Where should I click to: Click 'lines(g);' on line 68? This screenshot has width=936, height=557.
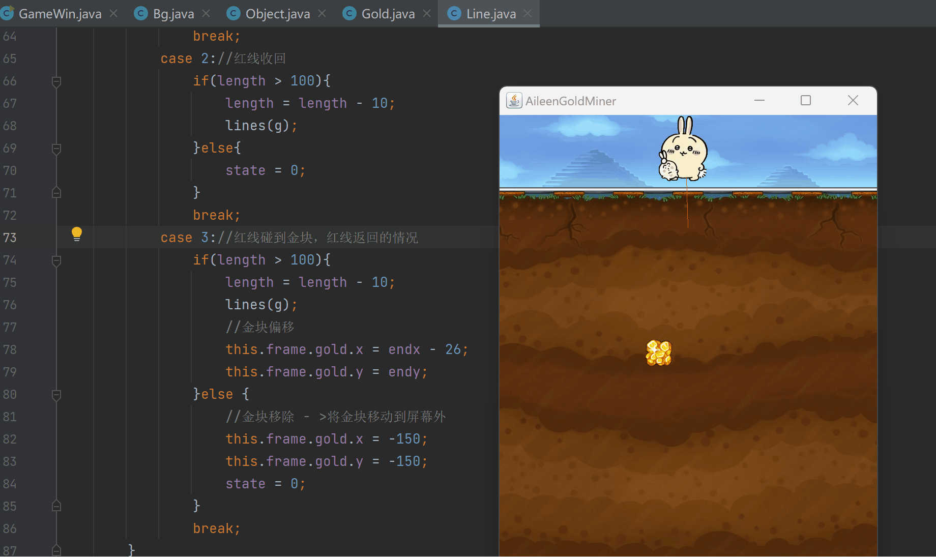tap(261, 126)
